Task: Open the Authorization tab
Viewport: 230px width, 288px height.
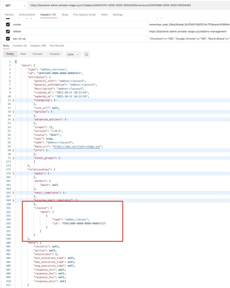Action: 27,15
